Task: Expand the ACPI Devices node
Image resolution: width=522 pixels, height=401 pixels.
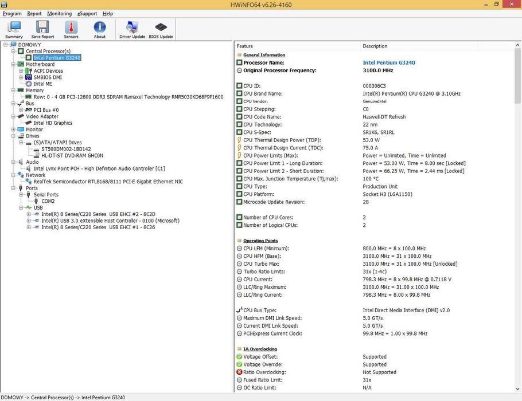Action: point(21,71)
